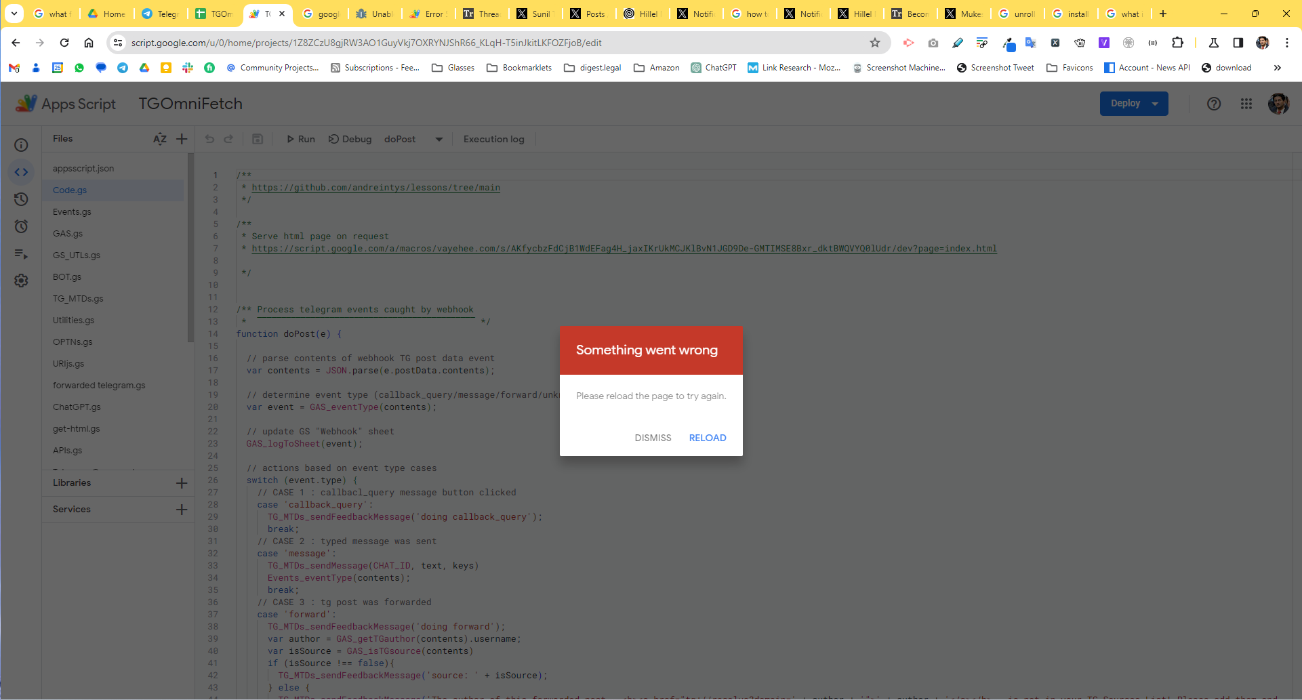1302x700 pixels.
Task: Open the help question mark icon
Action: click(1214, 104)
